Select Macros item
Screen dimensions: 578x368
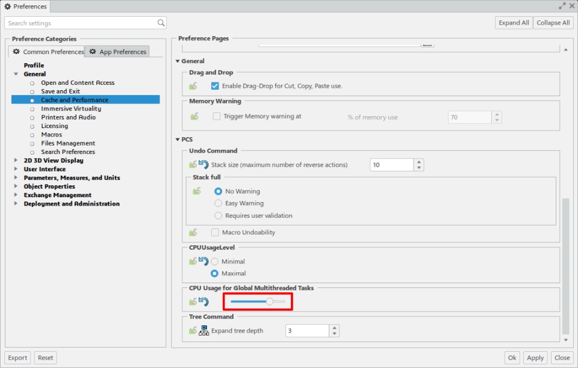(52, 134)
